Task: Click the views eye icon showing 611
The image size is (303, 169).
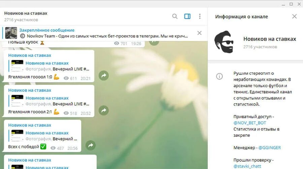Action: [66, 78]
